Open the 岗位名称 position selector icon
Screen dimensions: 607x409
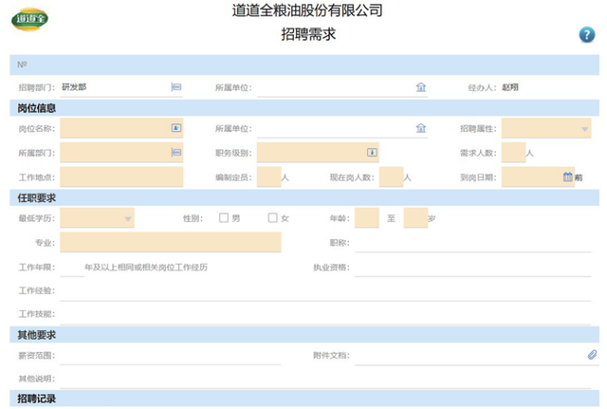(176, 128)
